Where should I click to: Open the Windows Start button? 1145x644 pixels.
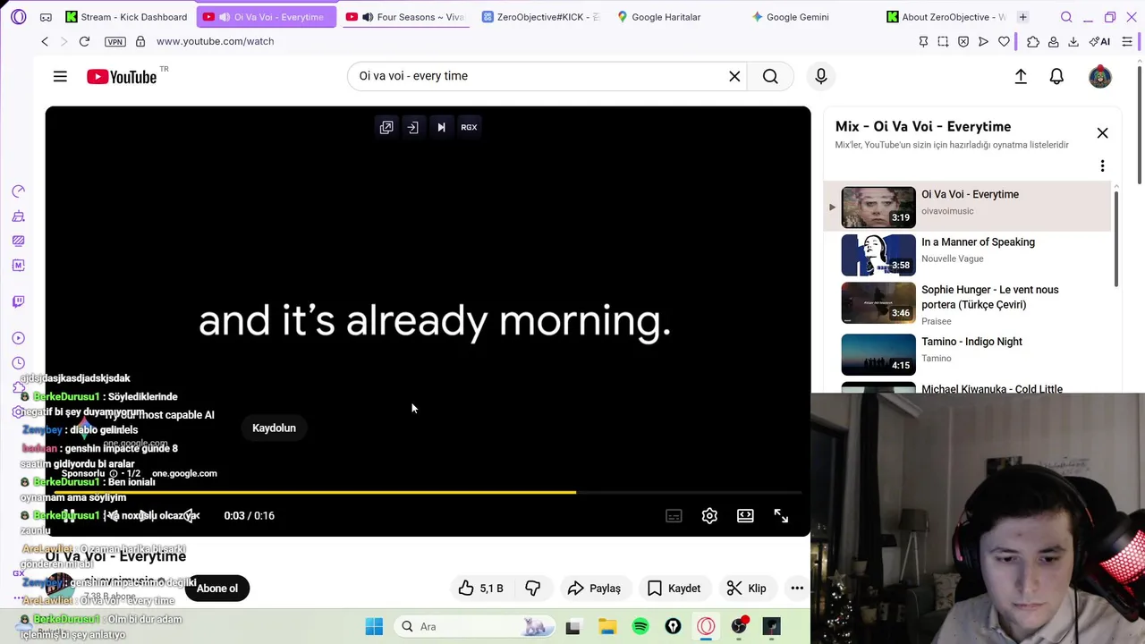pos(374,627)
